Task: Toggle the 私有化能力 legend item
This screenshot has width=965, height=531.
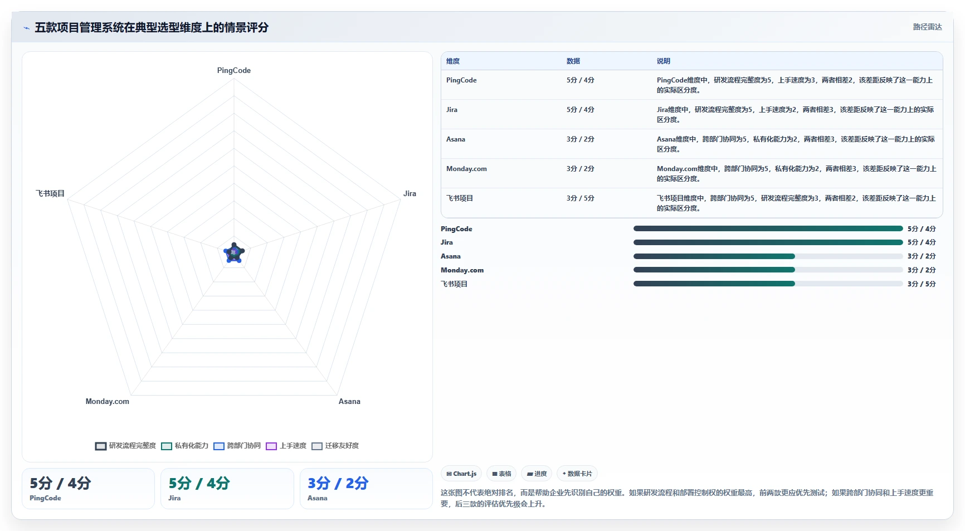Action: (184, 446)
